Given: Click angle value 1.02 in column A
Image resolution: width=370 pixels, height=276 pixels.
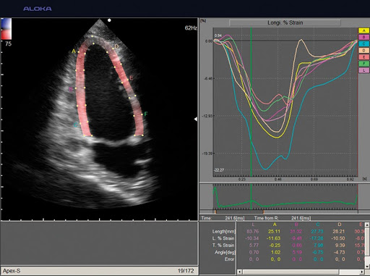Looking at the screenshot, I should tap(275, 252).
